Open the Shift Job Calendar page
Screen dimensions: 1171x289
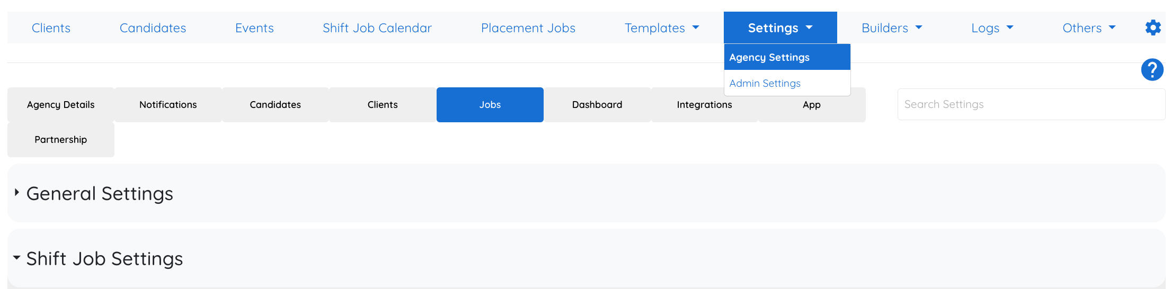[377, 28]
